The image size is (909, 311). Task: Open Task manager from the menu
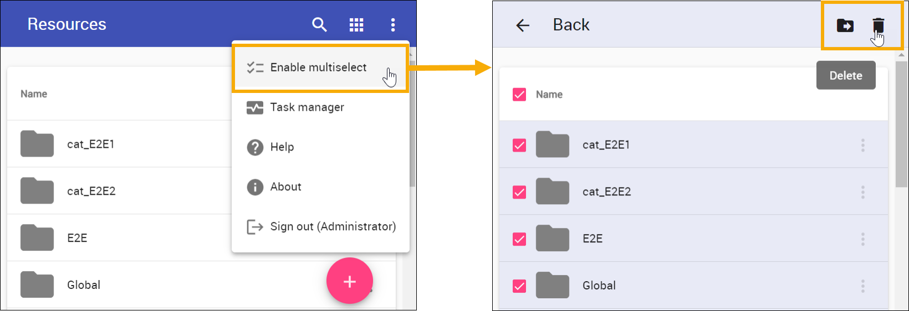tap(307, 107)
